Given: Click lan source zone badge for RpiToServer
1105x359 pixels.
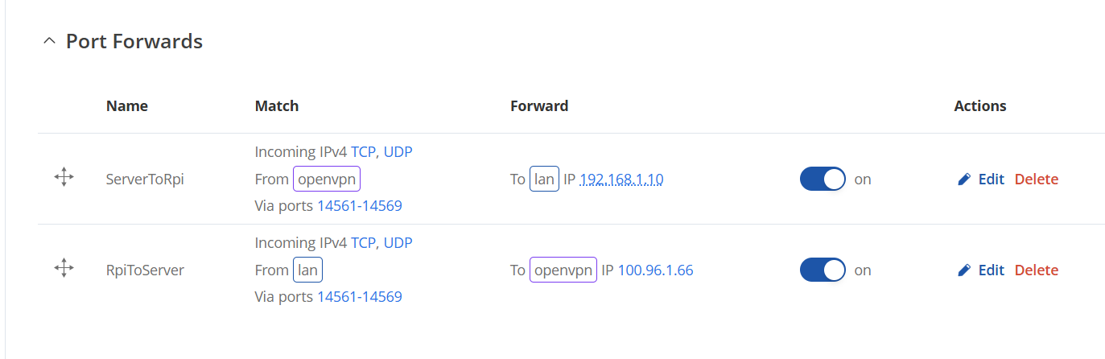Looking at the screenshot, I should [307, 270].
